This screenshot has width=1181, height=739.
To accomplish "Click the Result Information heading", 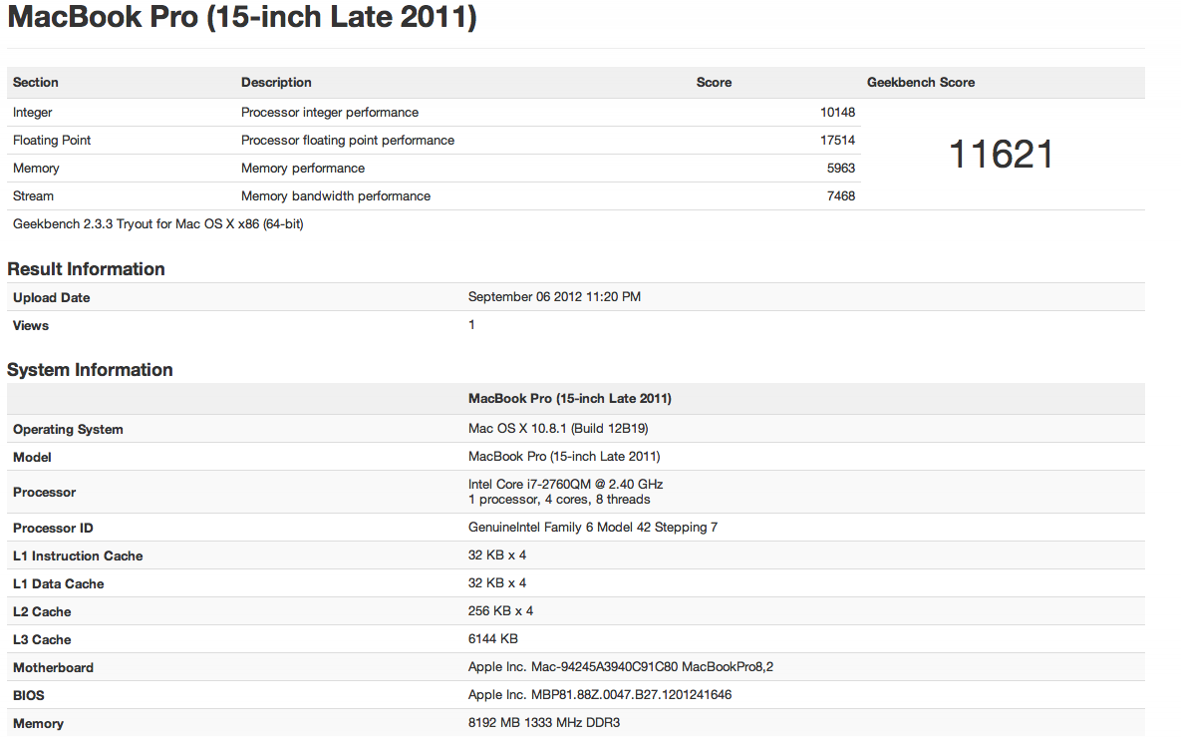I will (x=86, y=269).
